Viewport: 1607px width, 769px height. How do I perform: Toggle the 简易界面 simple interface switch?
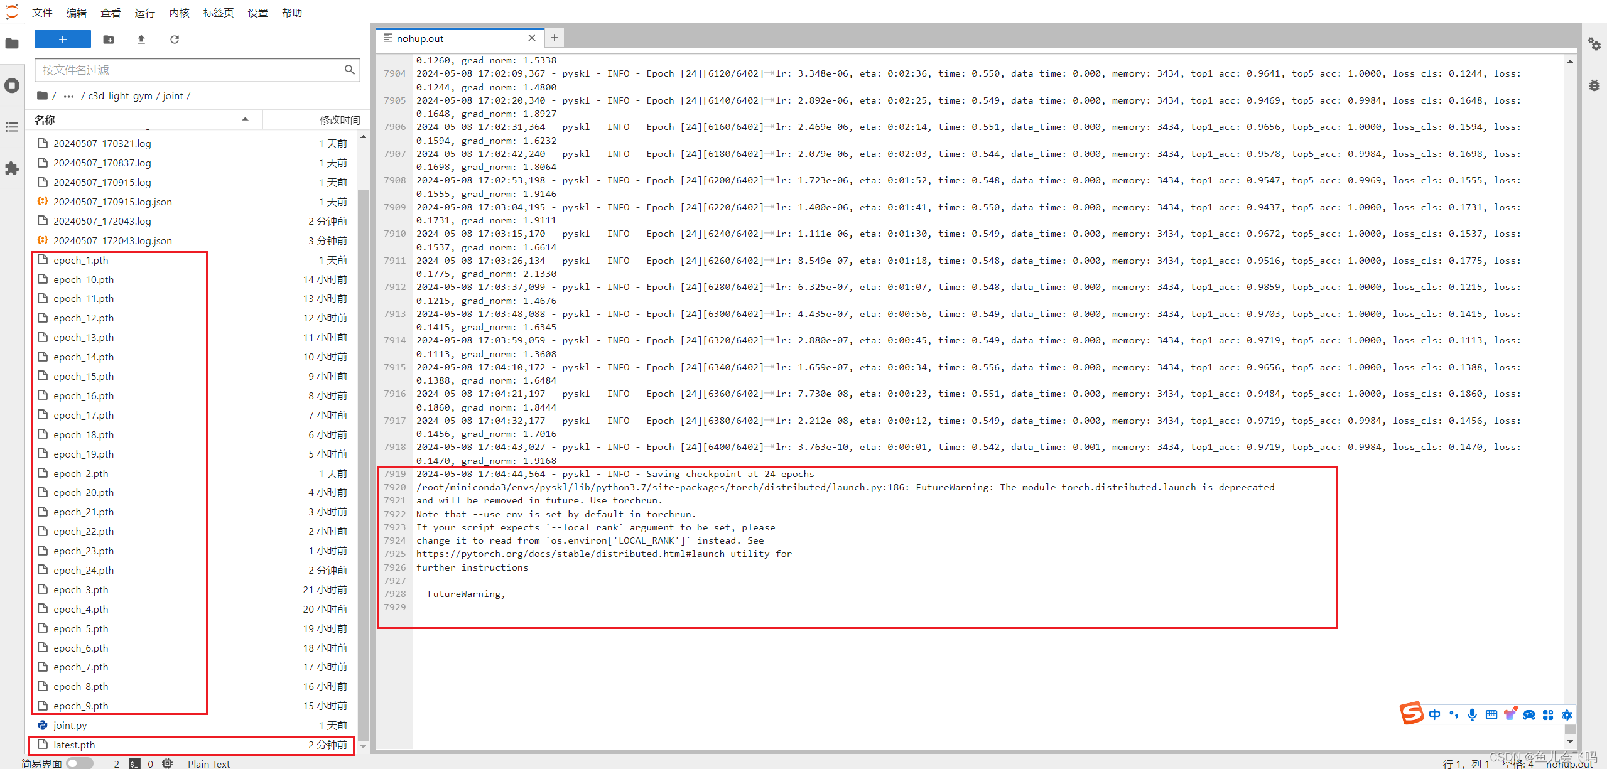point(80,763)
